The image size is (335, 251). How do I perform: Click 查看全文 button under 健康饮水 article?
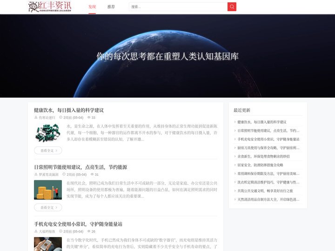pyautogui.click(x=48, y=151)
